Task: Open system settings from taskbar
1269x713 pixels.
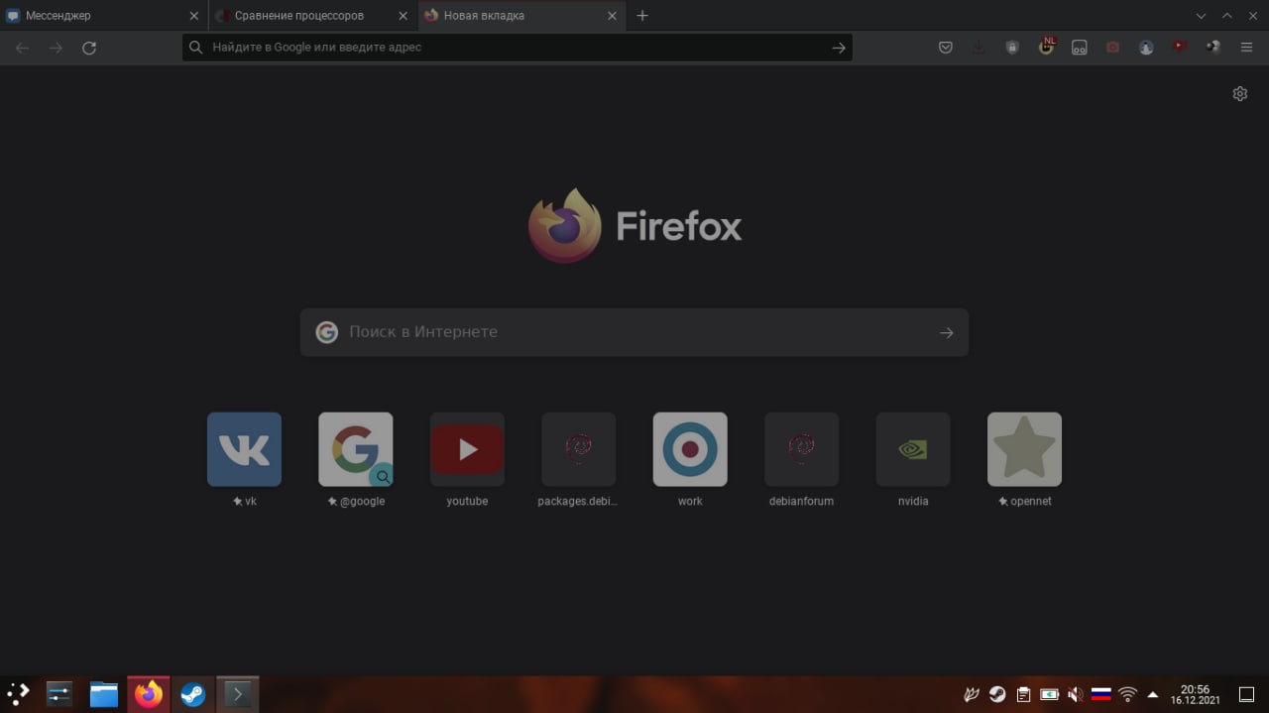Action: (x=59, y=694)
